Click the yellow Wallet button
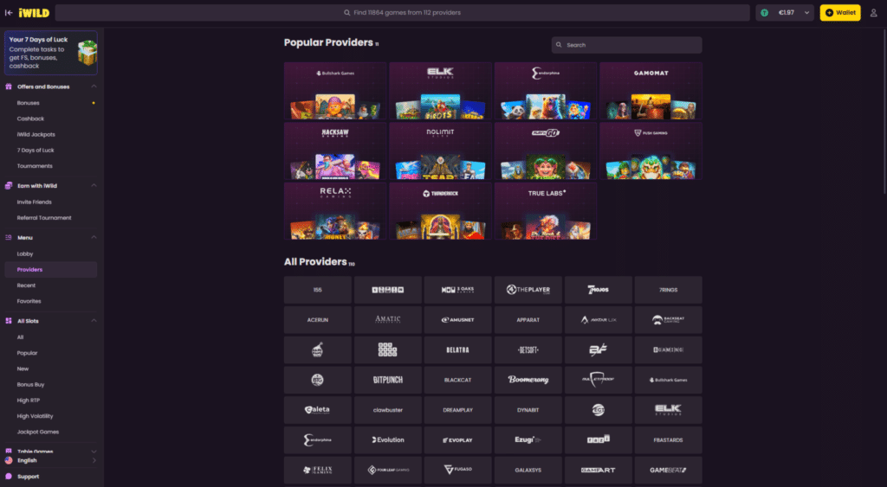The width and height of the screenshot is (887, 487). point(840,12)
